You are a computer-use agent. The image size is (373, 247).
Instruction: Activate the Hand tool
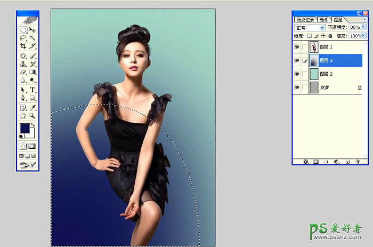coord(23,115)
